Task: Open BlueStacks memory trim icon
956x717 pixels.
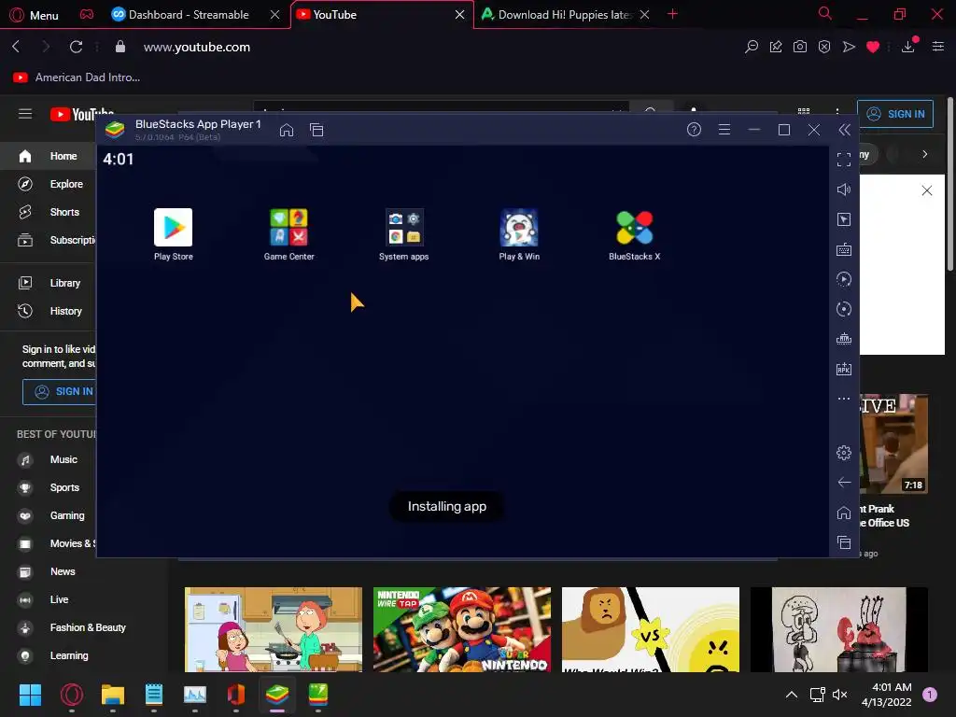Action: click(x=844, y=339)
